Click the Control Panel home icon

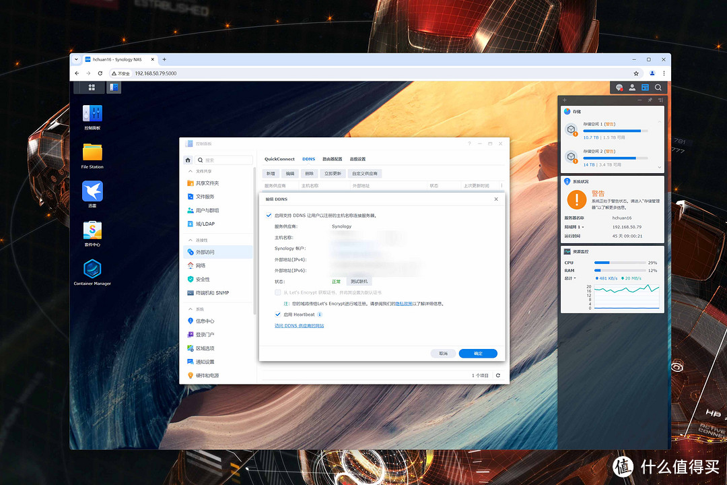pyautogui.click(x=188, y=160)
